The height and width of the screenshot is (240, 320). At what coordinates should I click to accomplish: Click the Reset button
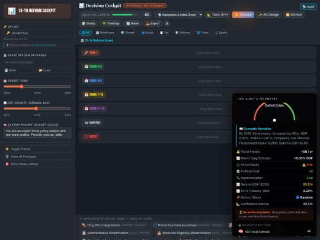pos(133,24)
